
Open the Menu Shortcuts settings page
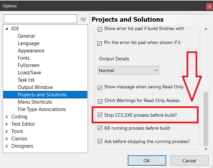(35, 102)
